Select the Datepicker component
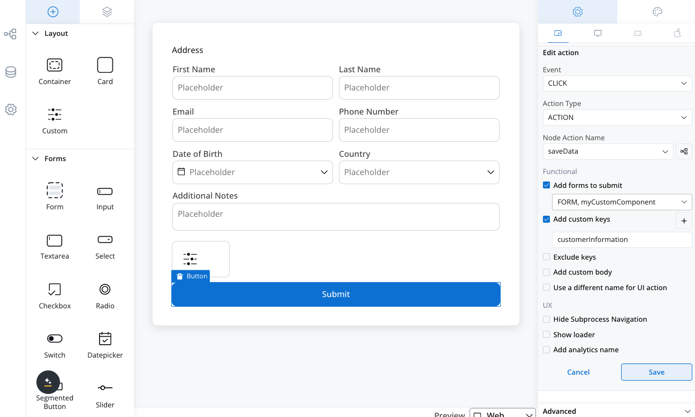695x417 pixels. click(x=105, y=345)
